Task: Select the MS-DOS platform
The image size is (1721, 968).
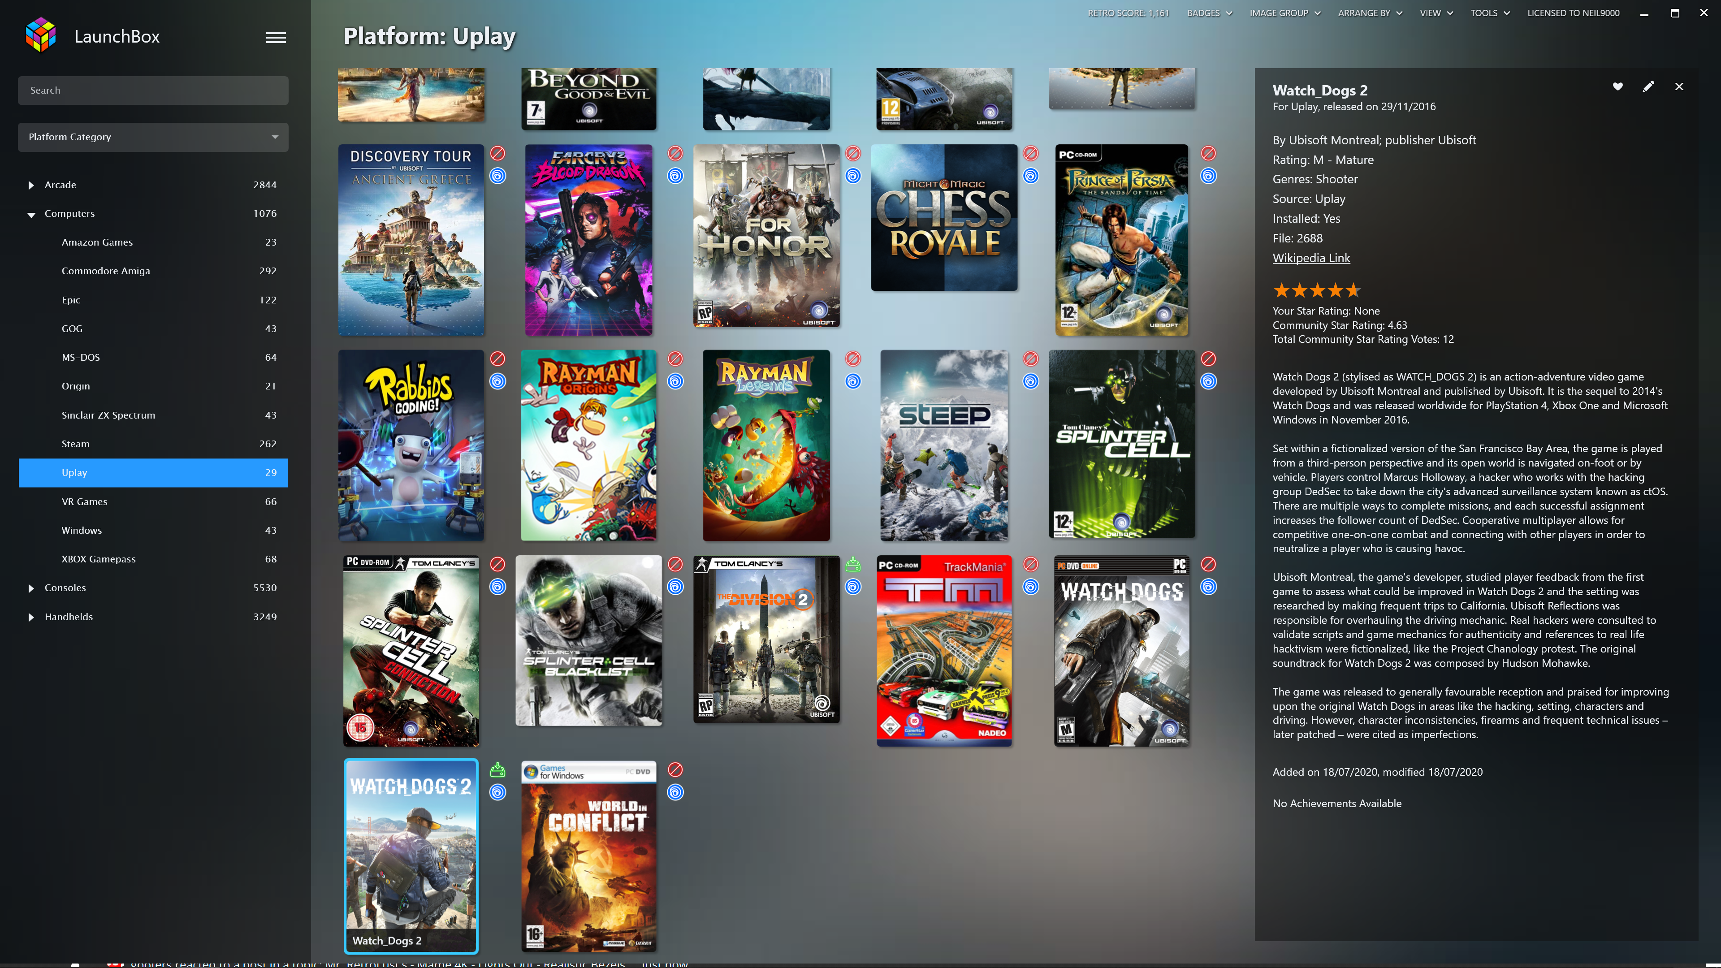Action: click(153, 358)
